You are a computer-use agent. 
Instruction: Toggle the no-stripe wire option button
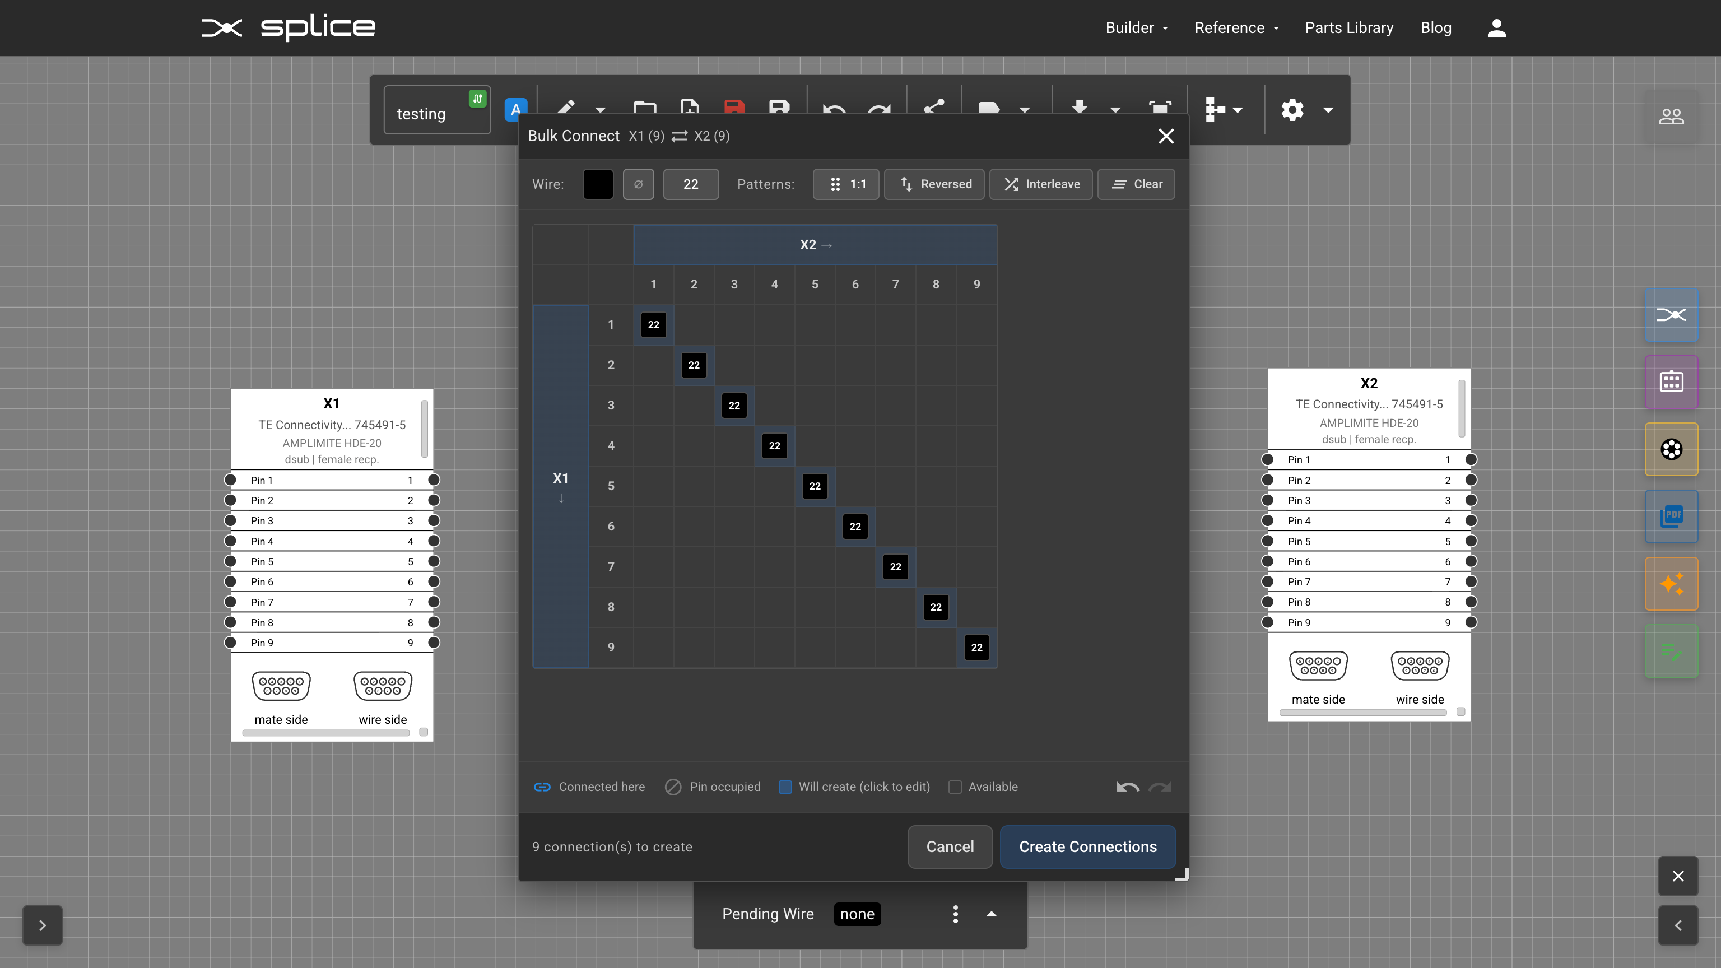pyautogui.click(x=638, y=184)
